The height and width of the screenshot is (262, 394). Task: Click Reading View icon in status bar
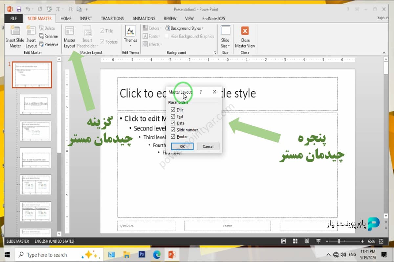pos(307,241)
